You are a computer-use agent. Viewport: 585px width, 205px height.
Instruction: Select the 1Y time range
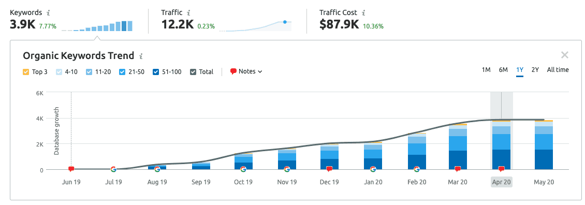[520, 70]
